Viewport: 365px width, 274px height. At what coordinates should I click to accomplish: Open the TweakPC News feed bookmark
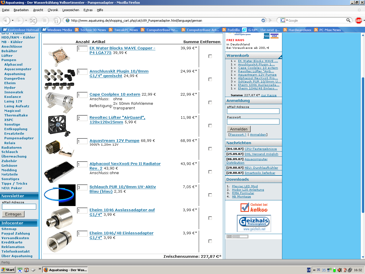[123, 30]
